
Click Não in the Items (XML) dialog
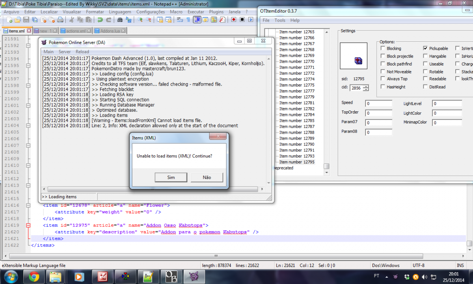click(x=207, y=177)
